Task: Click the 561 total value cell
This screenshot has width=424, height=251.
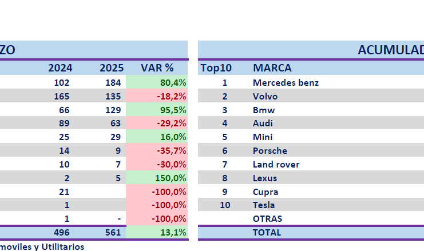Action: coord(112,232)
